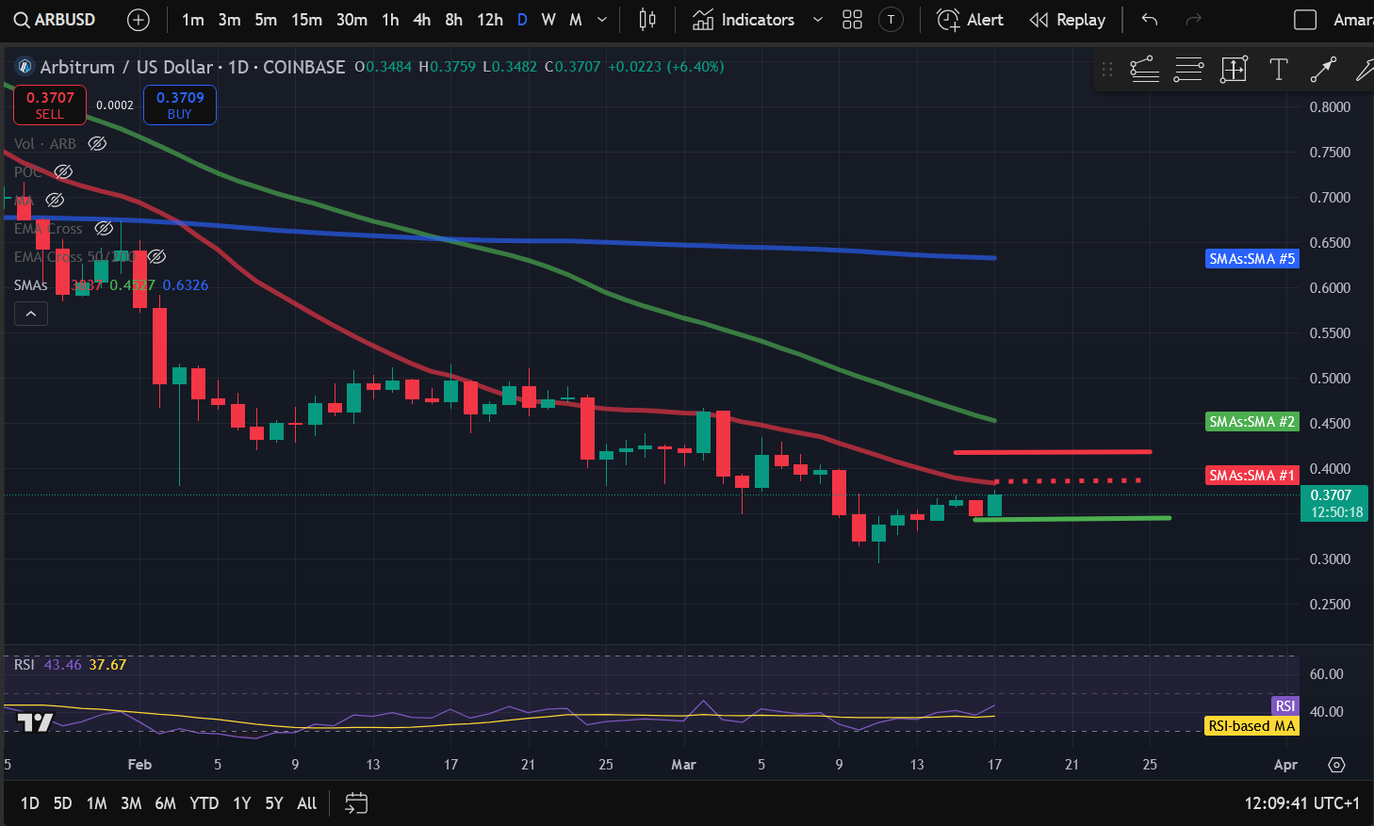Set date range to 5D
1374x826 pixels.
62,803
